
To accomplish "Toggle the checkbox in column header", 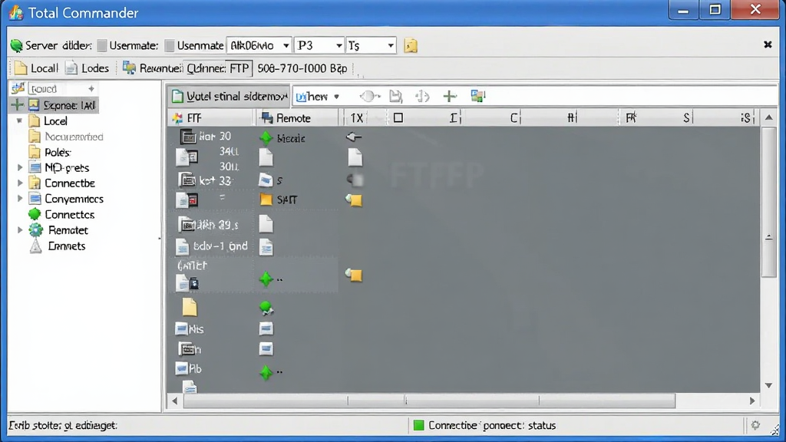I will click(x=398, y=117).
